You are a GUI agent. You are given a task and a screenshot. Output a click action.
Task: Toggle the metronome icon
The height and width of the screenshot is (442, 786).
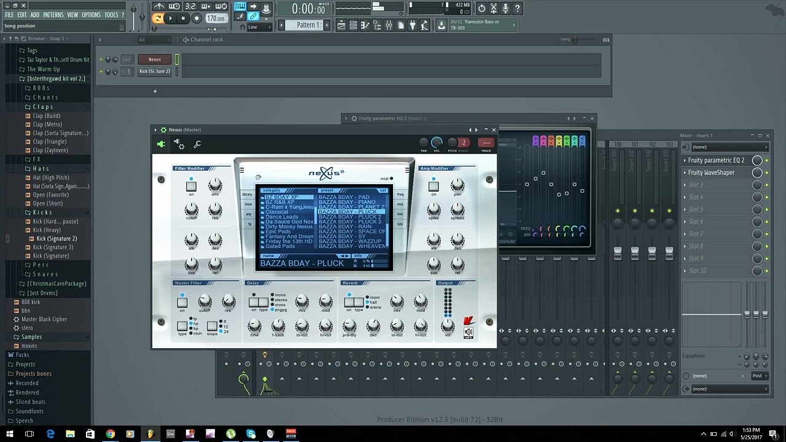[x=159, y=7]
